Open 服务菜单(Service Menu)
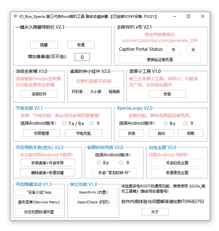Viewport: 219px width, 231px height. (x=39, y=202)
